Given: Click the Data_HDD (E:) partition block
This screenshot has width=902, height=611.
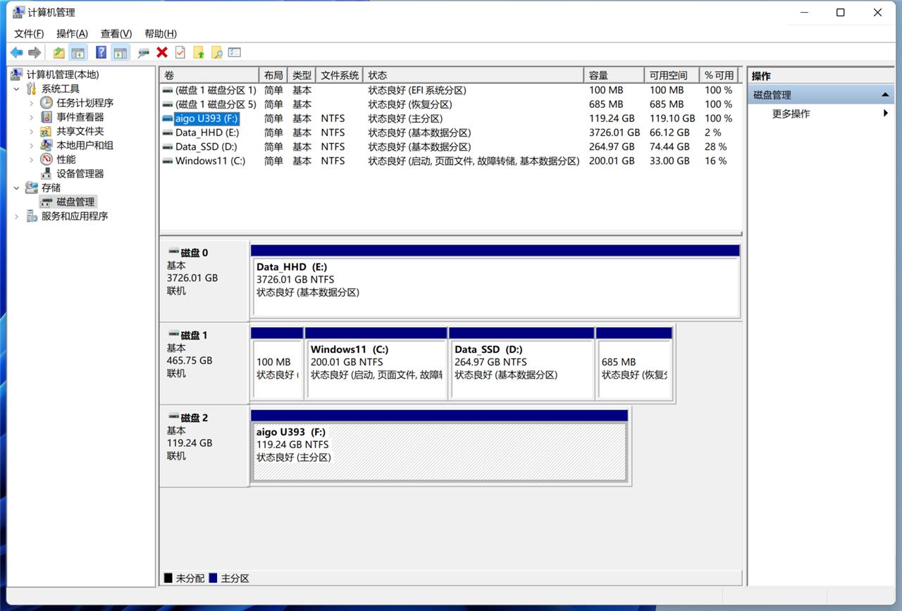Looking at the screenshot, I should (x=493, y=280).
